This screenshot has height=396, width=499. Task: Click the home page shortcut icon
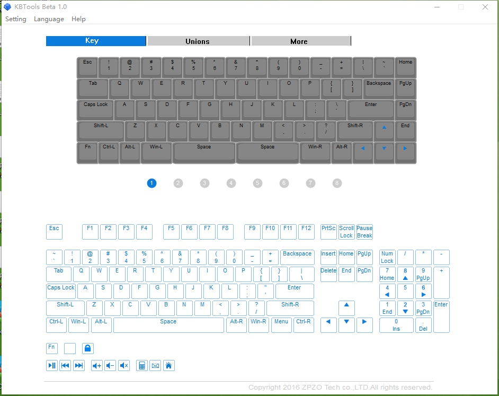click(168, 365)
